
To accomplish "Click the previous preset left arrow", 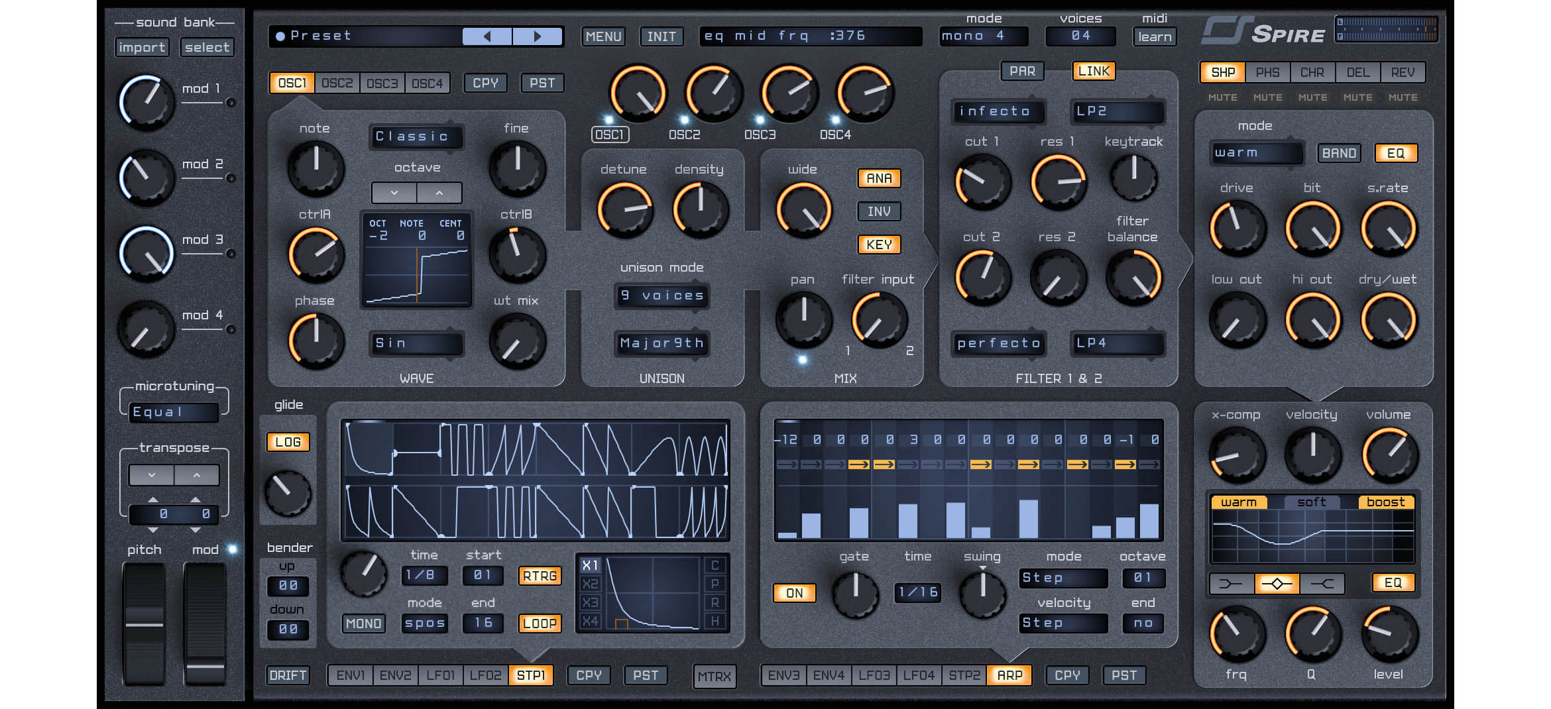I will point(487,36).
